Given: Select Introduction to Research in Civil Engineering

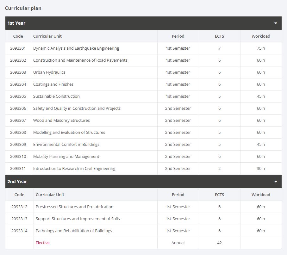Looking at the screenshot, I should [x=74, y=168].
